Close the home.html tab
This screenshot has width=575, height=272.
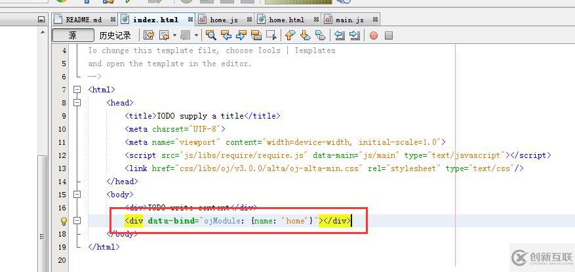(316, 20)
